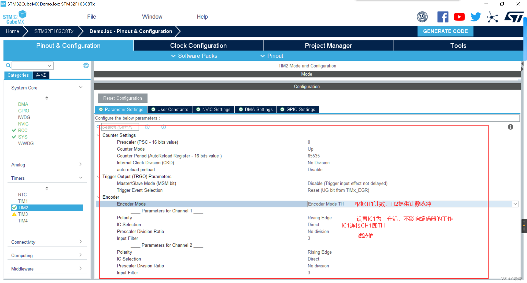Open the Pinout dropdown menu

272,56
